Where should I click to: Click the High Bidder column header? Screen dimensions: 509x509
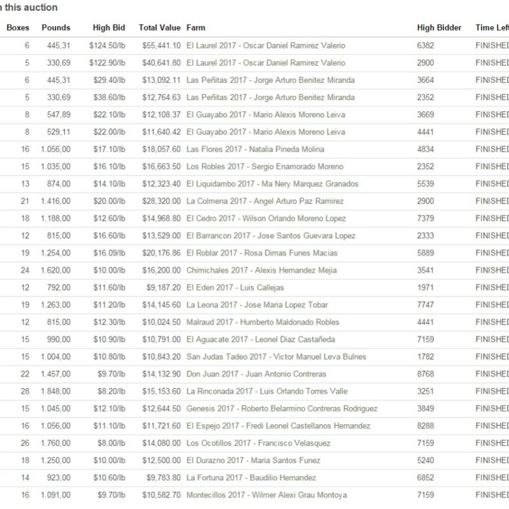coord(439,27)
